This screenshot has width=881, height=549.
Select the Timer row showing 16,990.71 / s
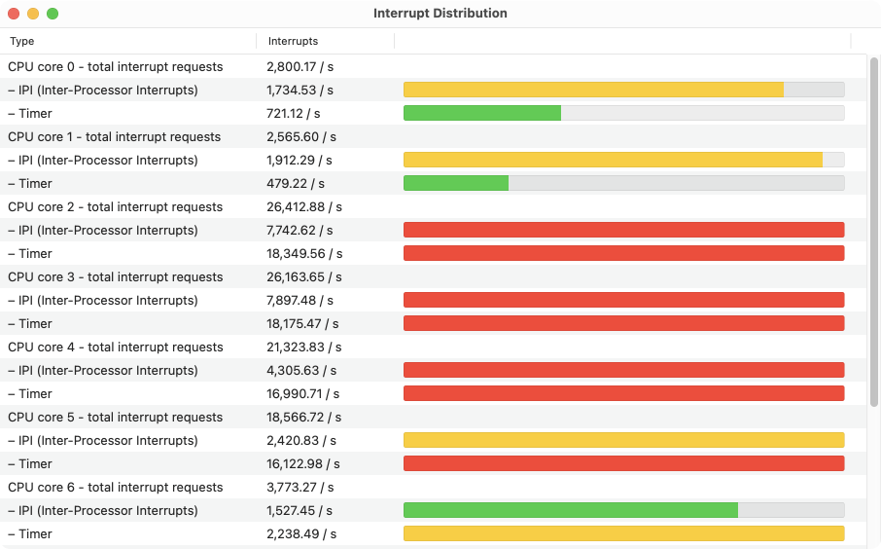coord(433,393)
